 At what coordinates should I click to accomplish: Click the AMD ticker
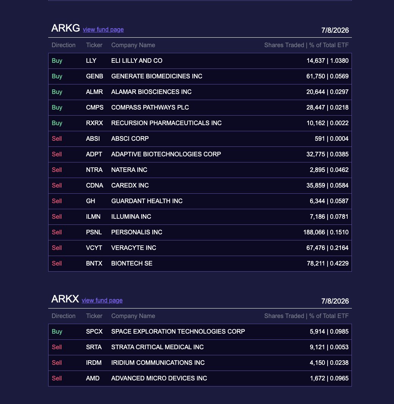pos(93,378)
